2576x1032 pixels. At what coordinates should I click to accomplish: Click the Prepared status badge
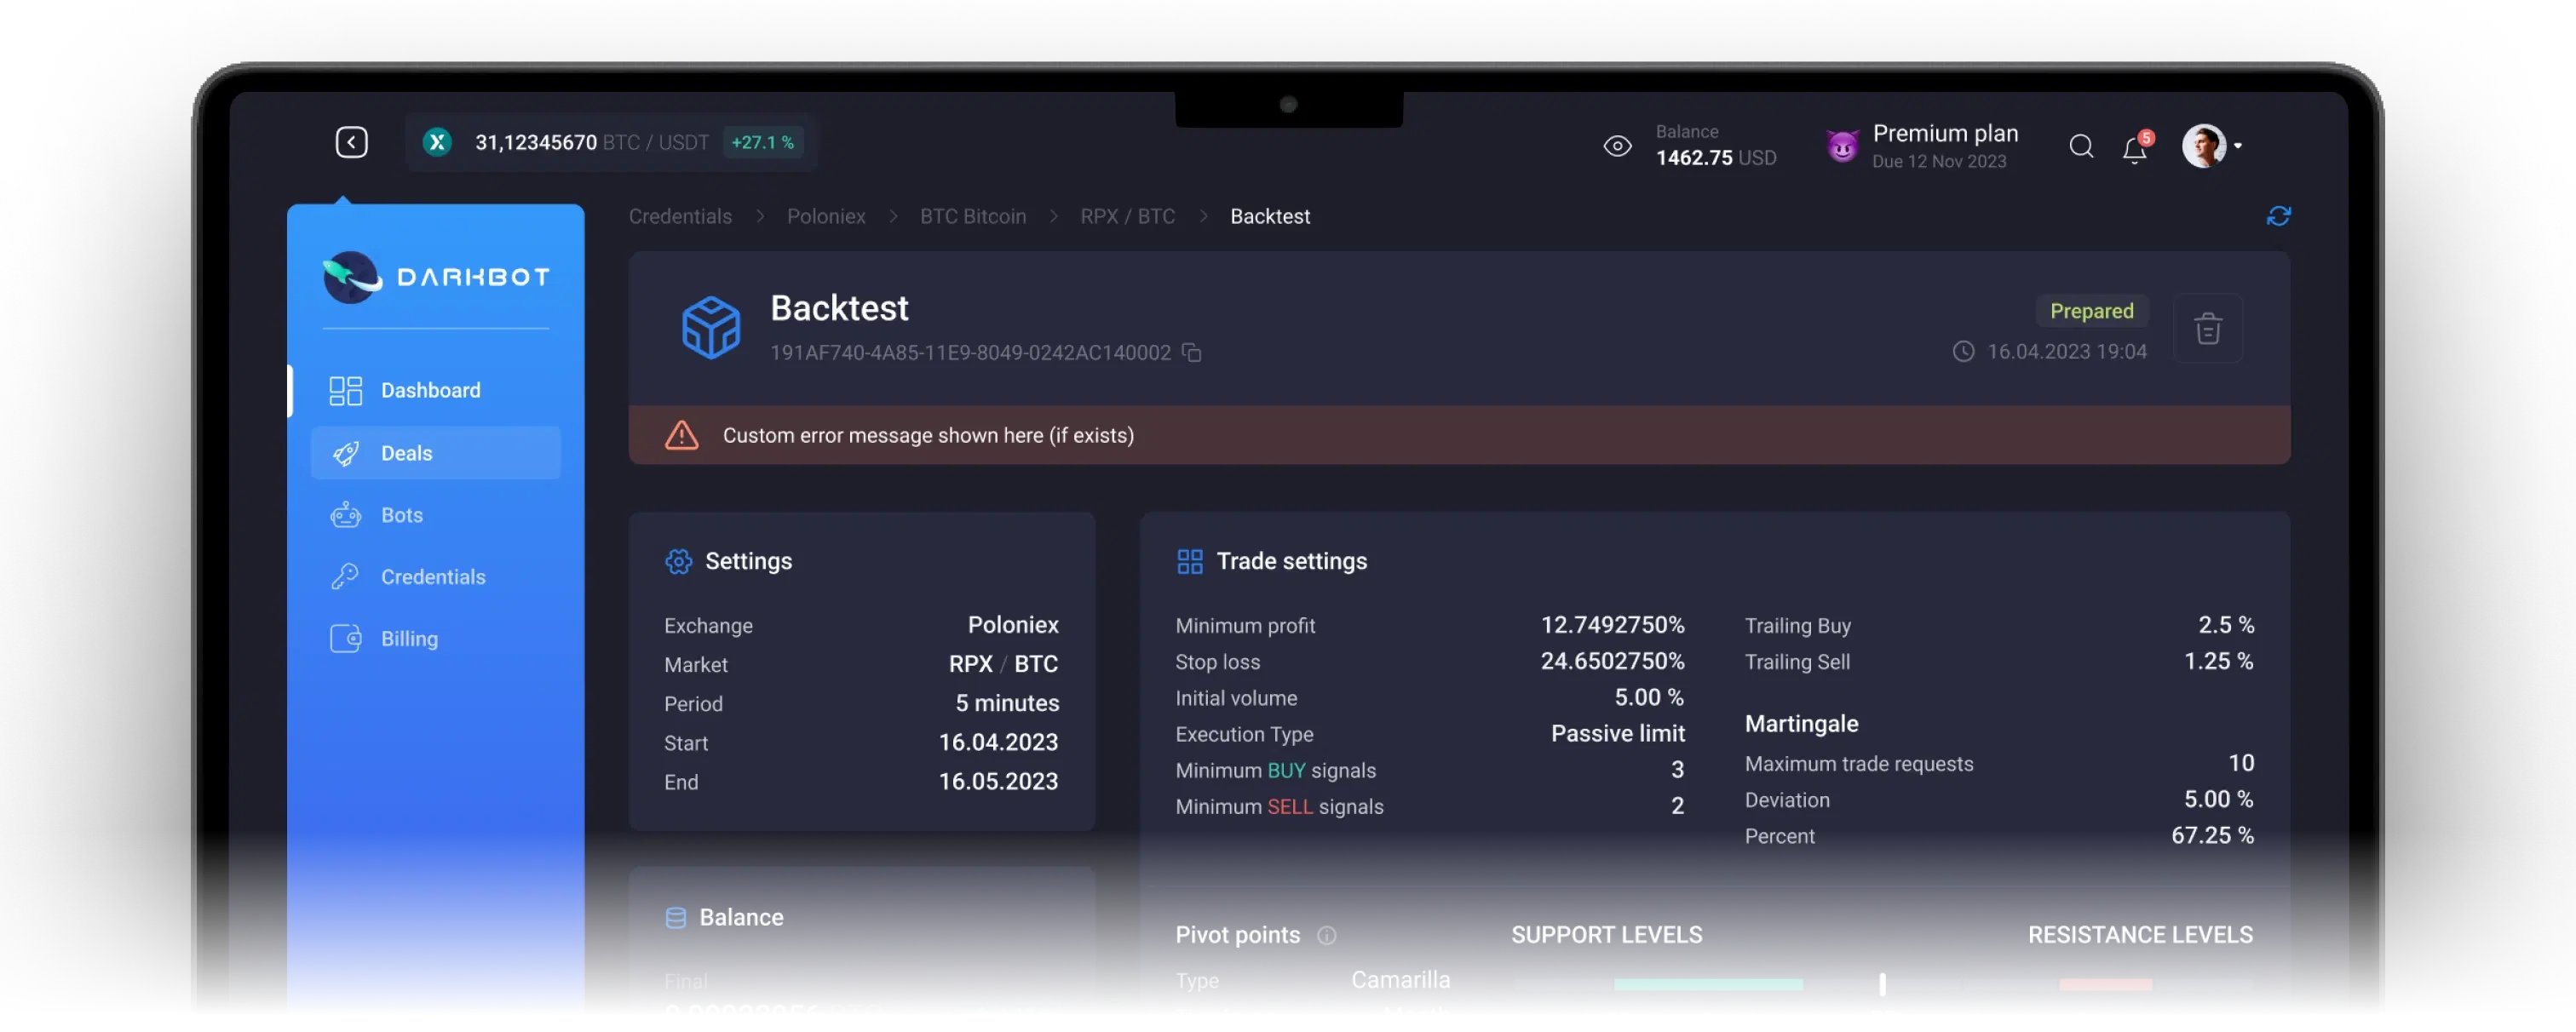[2092, 311]
